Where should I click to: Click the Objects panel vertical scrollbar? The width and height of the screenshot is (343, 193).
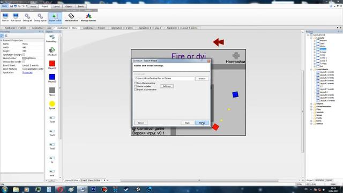pyautogui.click(x=60, y=87)
